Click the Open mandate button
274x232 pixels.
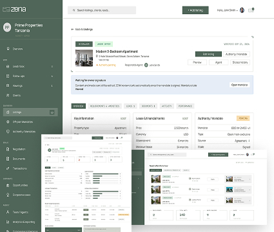click(239, 85)
